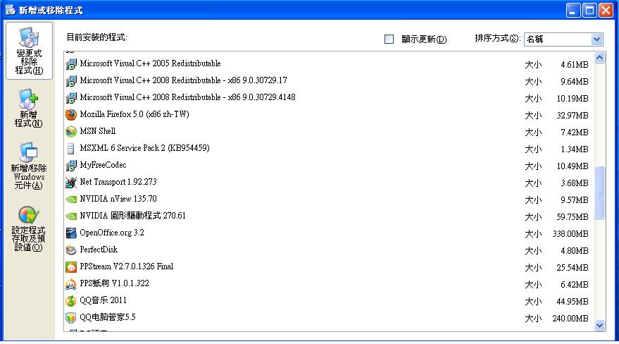Click the scrollbar down arrow
Screen dimensions: 619x344
(600, 326)
